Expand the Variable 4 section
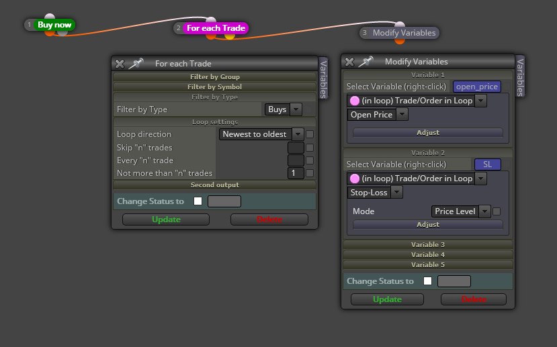This screenshot has height=347, width=557. coord(428,255)
